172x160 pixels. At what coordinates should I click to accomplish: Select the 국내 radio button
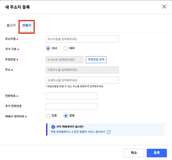48,48
